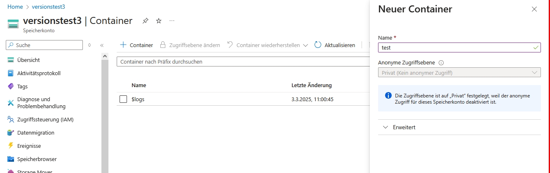Toggle sidebar expand/collapse arrows next to search
Screen dimensions: 550x173
89,45
